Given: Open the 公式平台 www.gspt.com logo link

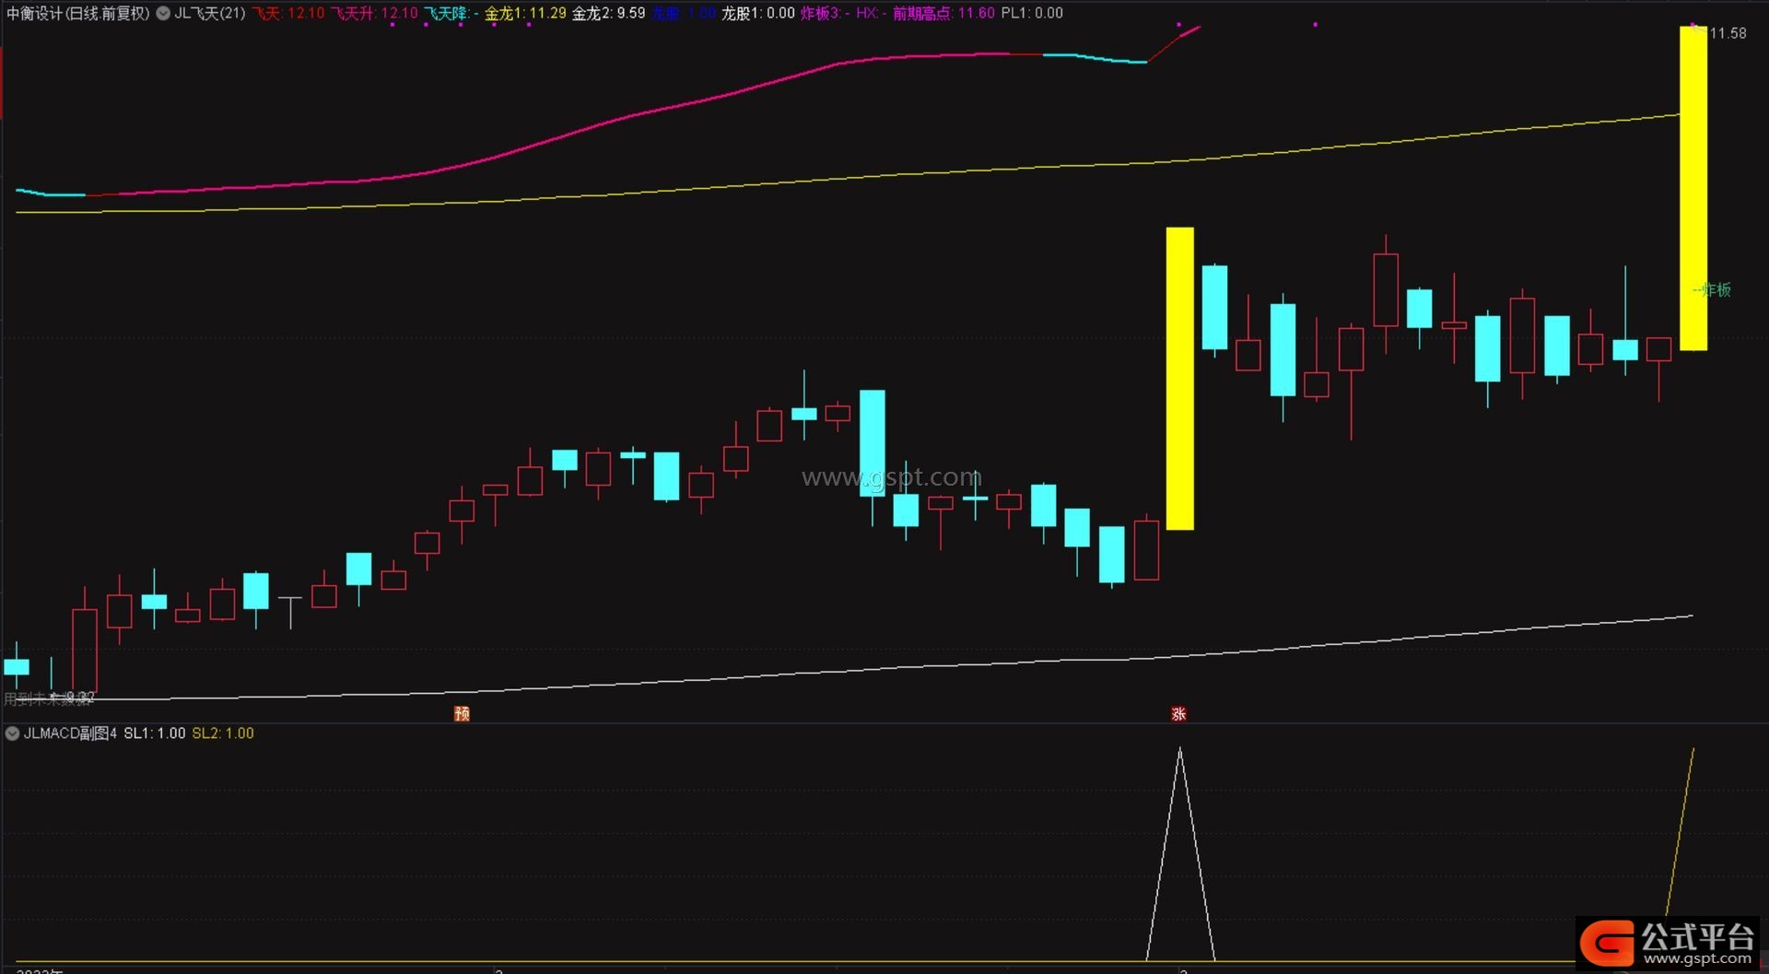Looking at the screenshot, I should click(1668, 943).
